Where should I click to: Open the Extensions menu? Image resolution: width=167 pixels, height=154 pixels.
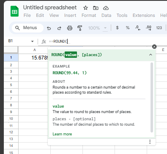coord(144,15)
